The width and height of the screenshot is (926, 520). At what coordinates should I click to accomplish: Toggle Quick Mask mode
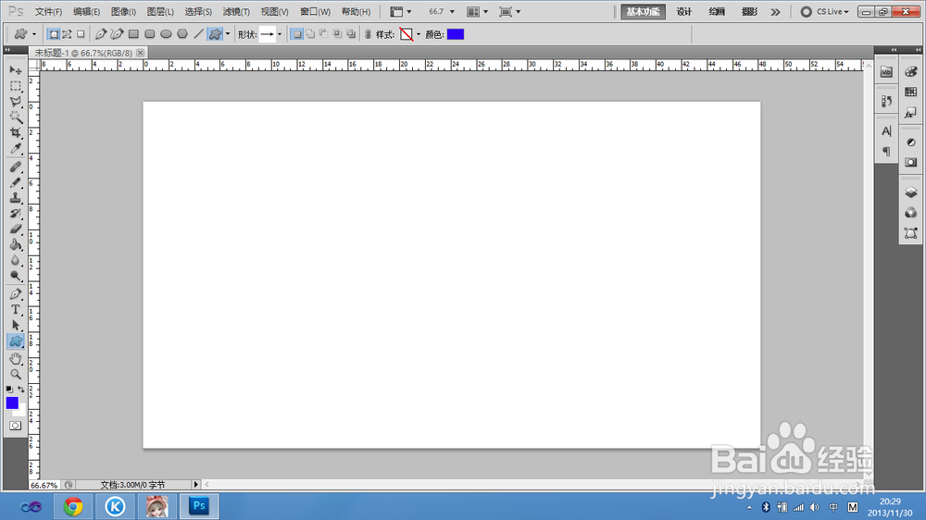click(x=16, y=426)
